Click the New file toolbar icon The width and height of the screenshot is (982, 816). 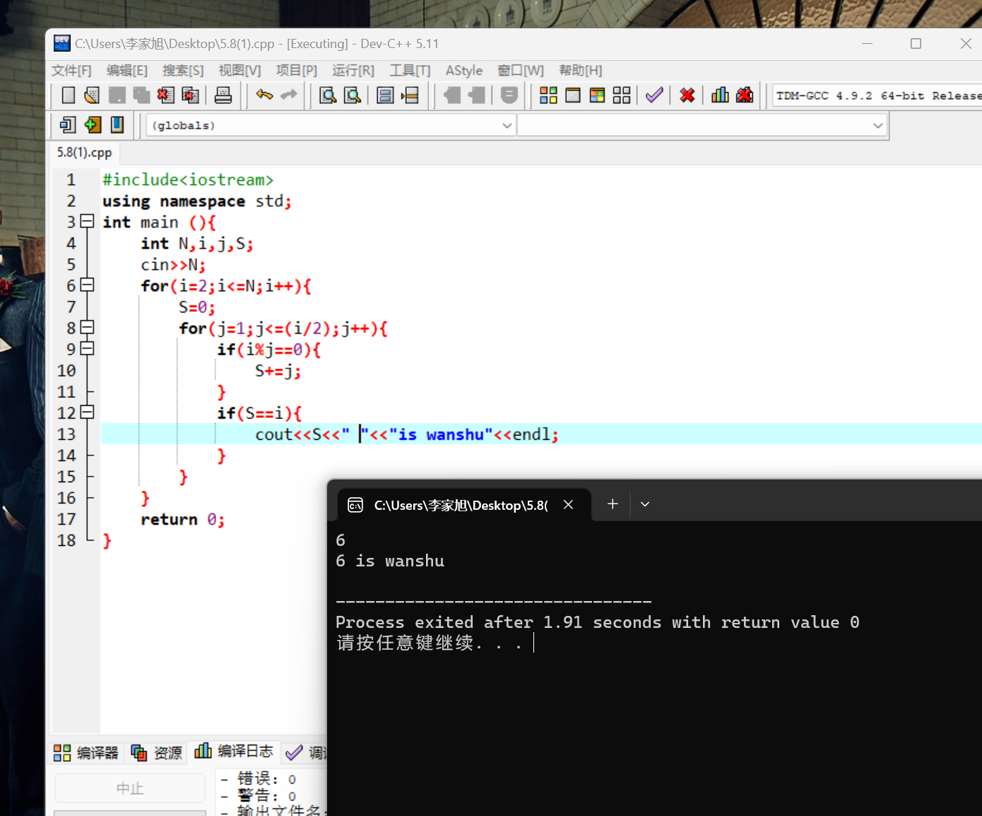pyautogui.click(x=69, y=95)
